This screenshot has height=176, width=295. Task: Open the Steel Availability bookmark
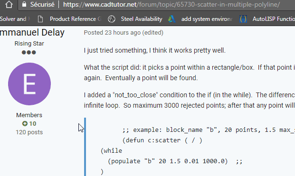click(142, 19)
